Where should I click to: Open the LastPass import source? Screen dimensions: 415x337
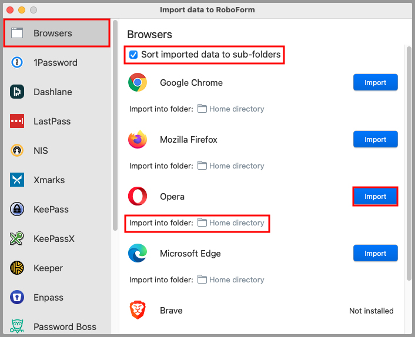pos(56,122)
